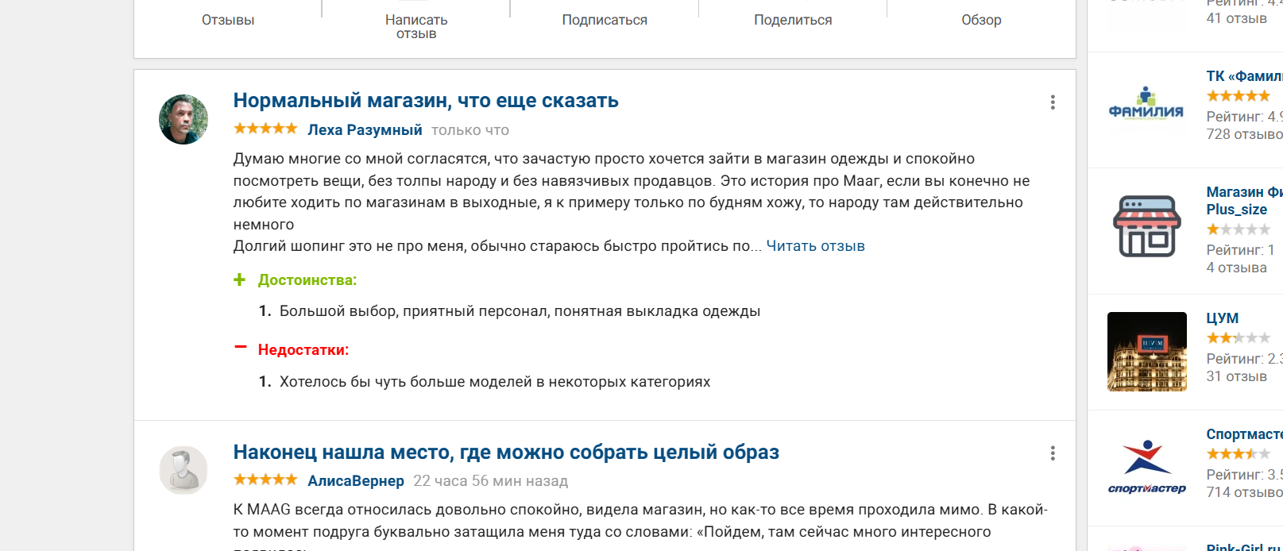The width and height of the screenshot is (1283, 551).
Task: Click the Спортмастер logo
Action: point(1146,467)
